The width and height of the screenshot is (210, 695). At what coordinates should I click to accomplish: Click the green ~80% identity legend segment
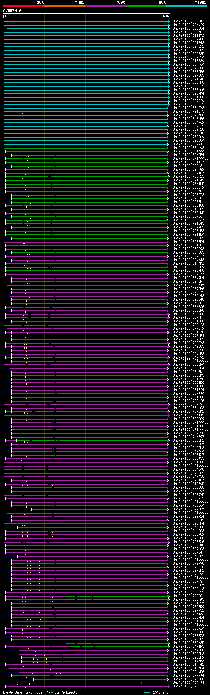tap(145, 6)
